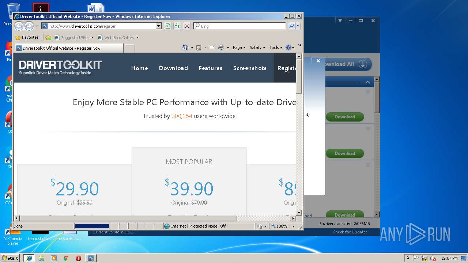Go to the Download nav link

tap(173, 68)
